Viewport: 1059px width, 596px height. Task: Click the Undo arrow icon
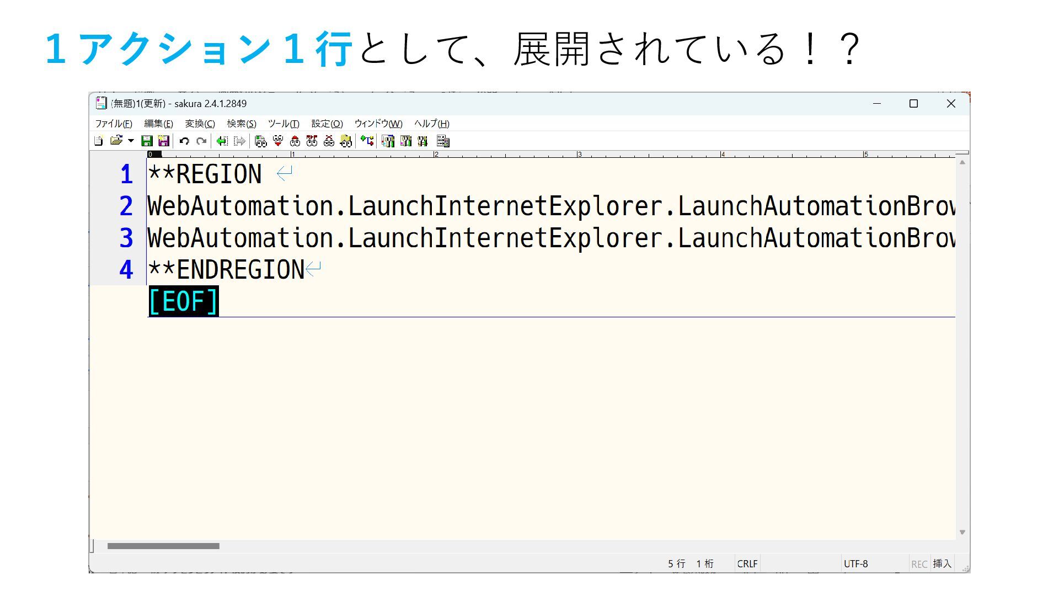click(184, 141)
